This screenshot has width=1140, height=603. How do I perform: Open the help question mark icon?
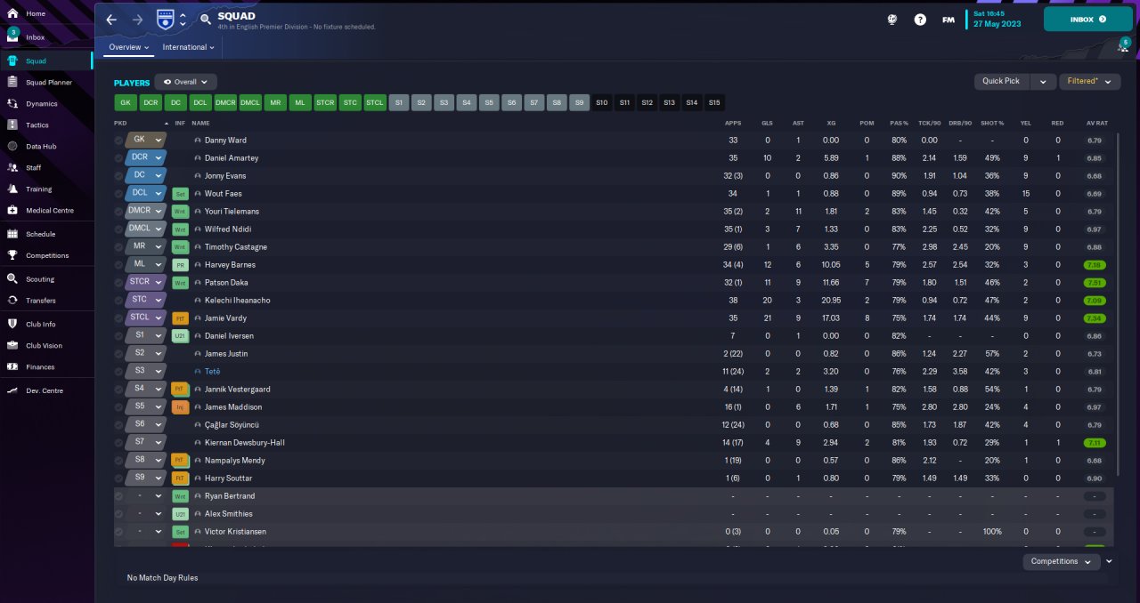(920, 19)
